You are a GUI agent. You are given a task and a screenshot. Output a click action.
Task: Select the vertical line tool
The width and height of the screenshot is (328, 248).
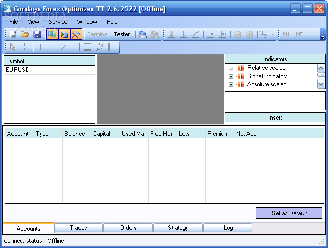40,47
